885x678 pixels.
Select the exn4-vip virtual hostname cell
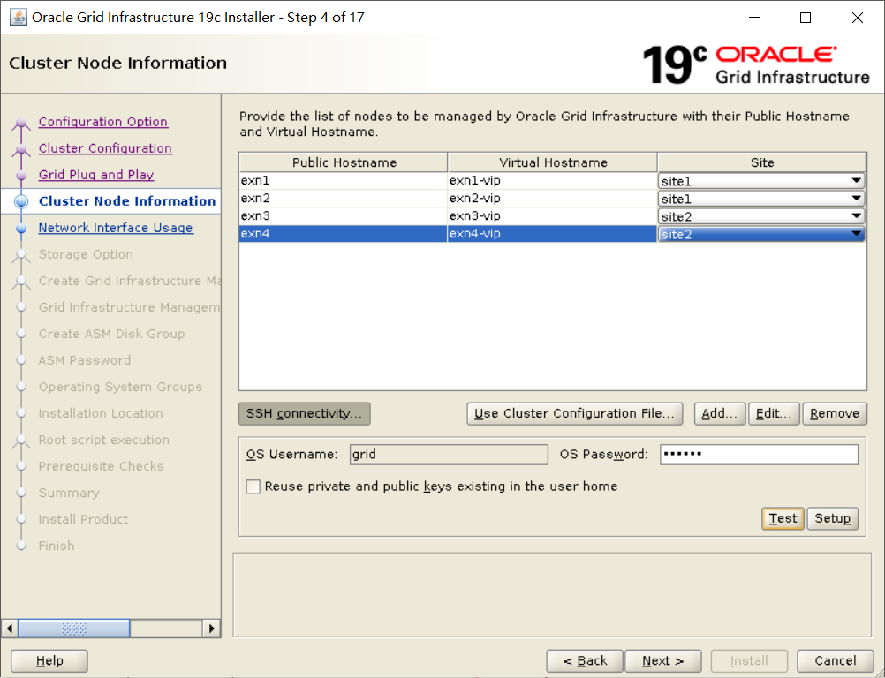click(x=553, y=234)
